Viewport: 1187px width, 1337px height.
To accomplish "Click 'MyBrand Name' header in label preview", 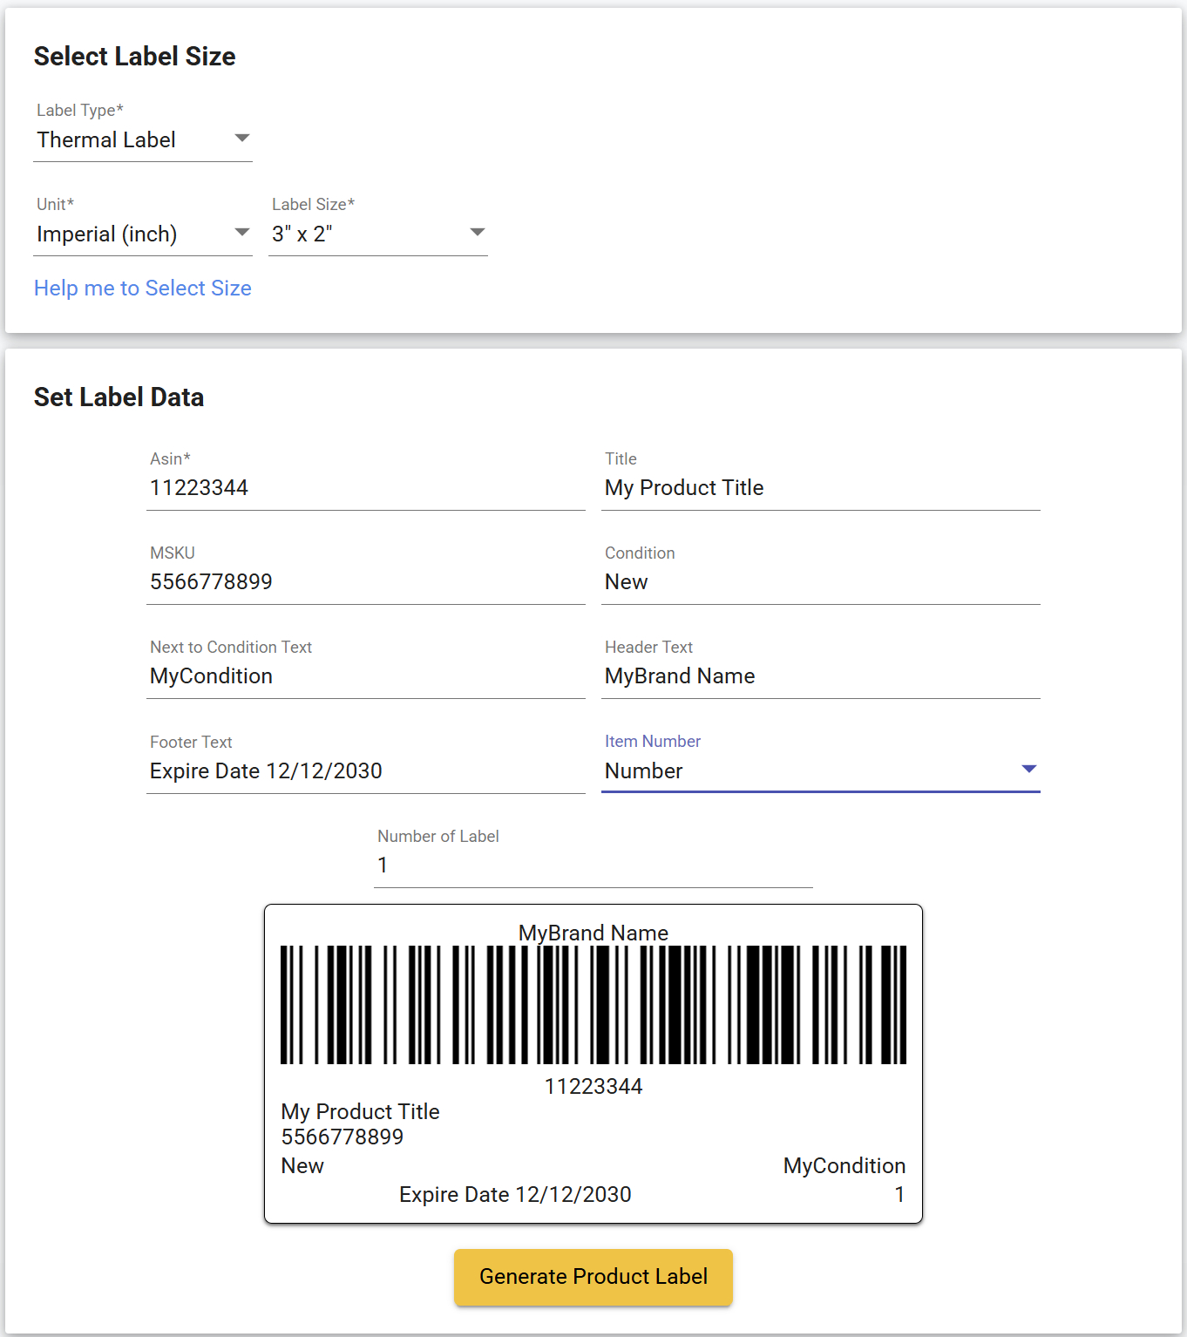I will point(593,933).
